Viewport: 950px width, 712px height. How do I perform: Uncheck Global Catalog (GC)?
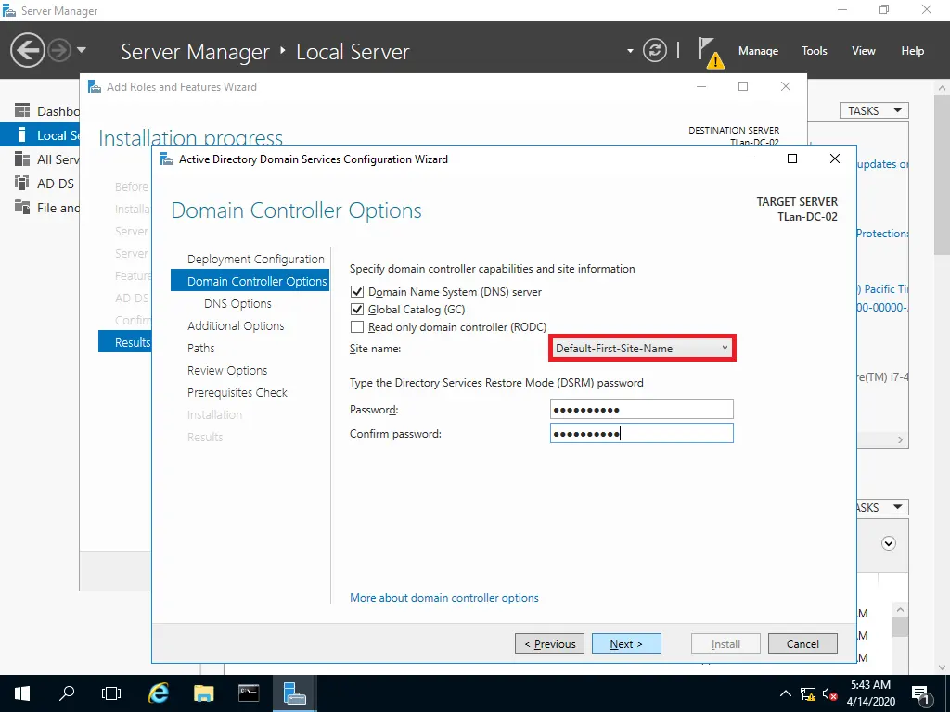point(357,310)
